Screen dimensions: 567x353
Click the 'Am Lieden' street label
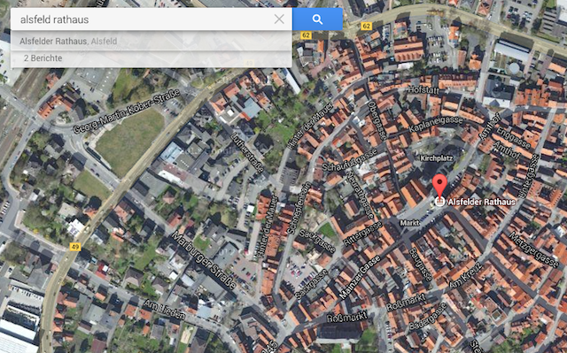point(165,310)
